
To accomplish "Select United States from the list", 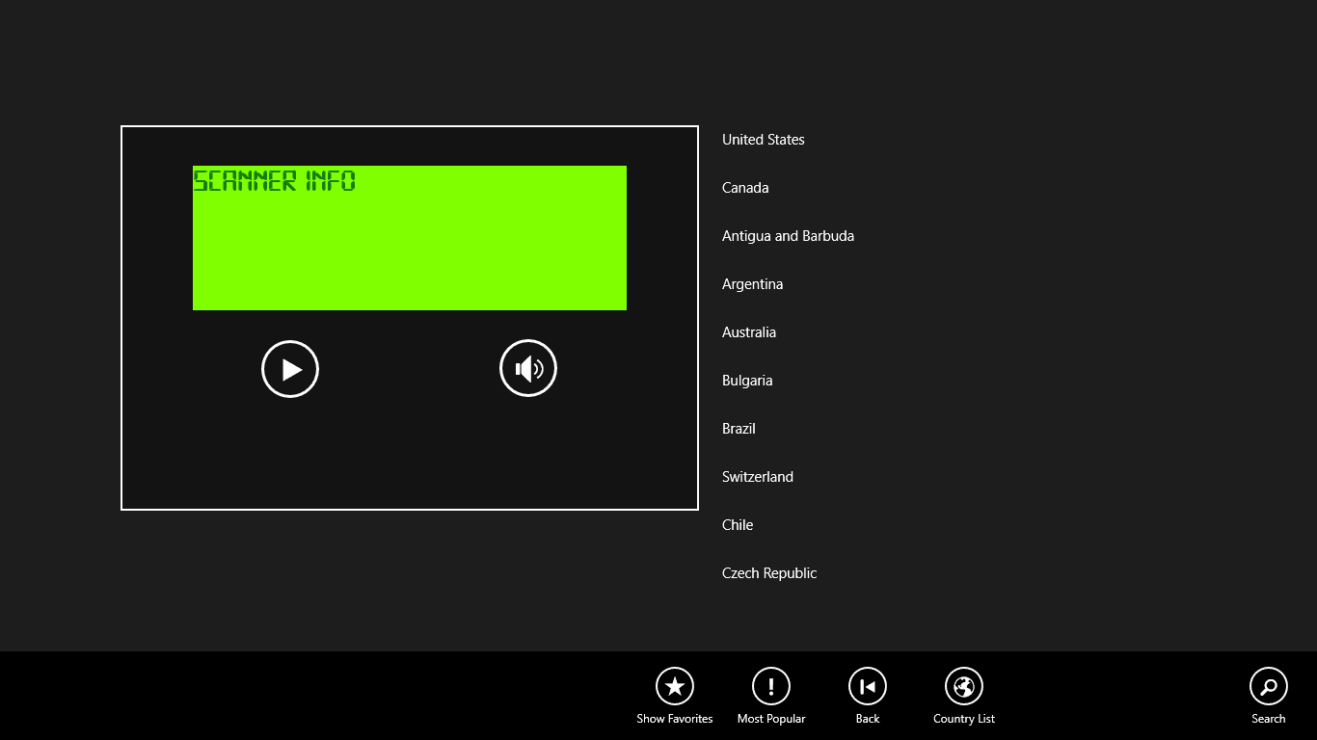I will tap(763, 140).
